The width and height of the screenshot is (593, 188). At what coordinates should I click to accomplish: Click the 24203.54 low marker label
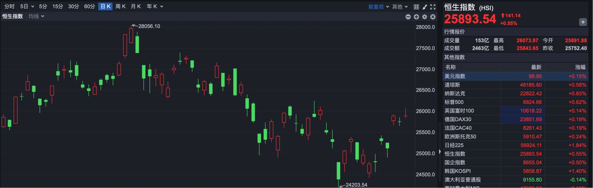click(x=356, y=185)
